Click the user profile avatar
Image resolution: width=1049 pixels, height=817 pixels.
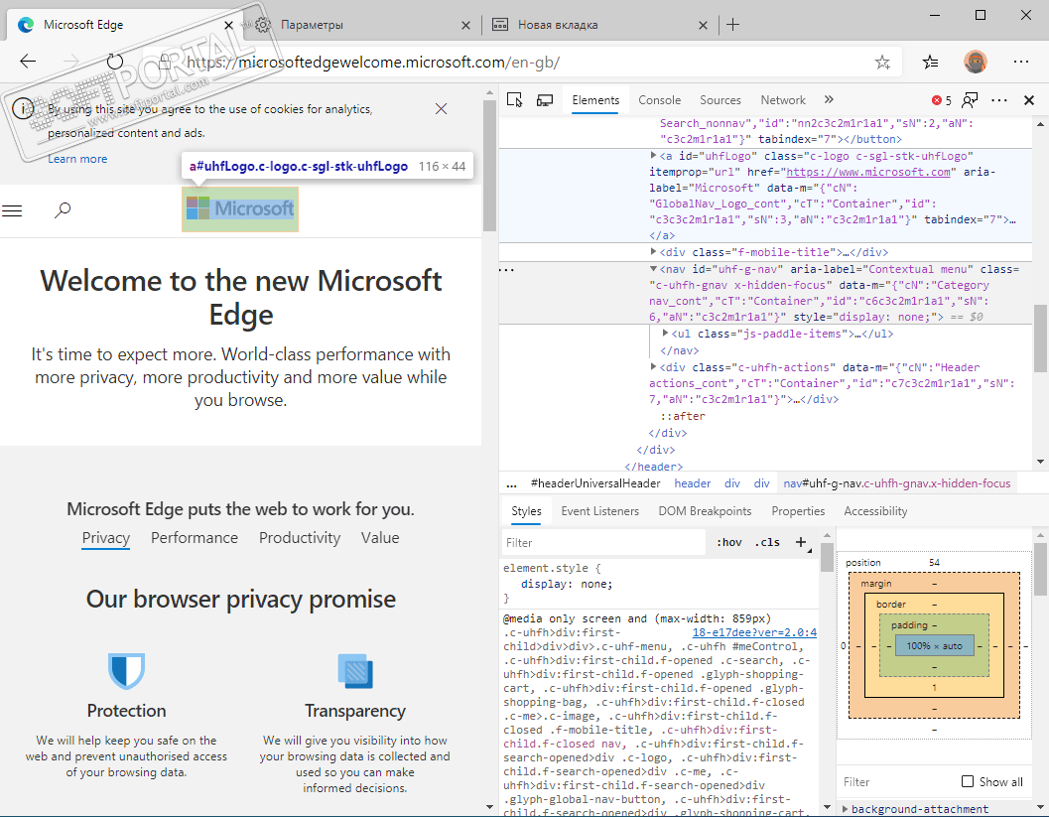[976, 62]
